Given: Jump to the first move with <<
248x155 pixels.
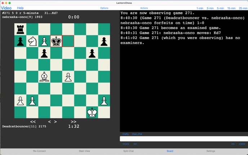Looking at the screenshot, I should click(33, 121).
